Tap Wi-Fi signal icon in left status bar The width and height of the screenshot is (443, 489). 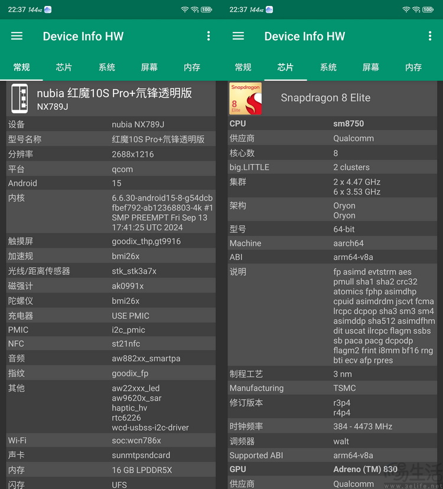pos(185,9)
